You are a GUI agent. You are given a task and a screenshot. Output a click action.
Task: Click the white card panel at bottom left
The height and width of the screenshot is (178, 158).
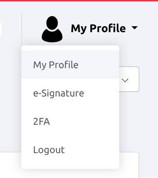[x=10, y=165]
